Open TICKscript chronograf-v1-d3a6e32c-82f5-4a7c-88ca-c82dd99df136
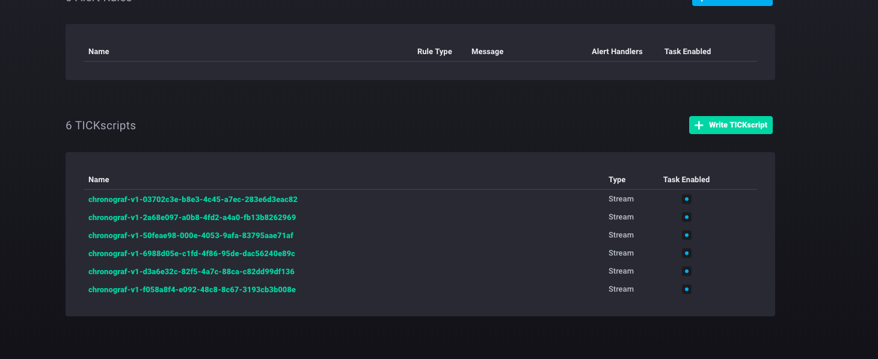878x359 pixels. coord(191,271)
